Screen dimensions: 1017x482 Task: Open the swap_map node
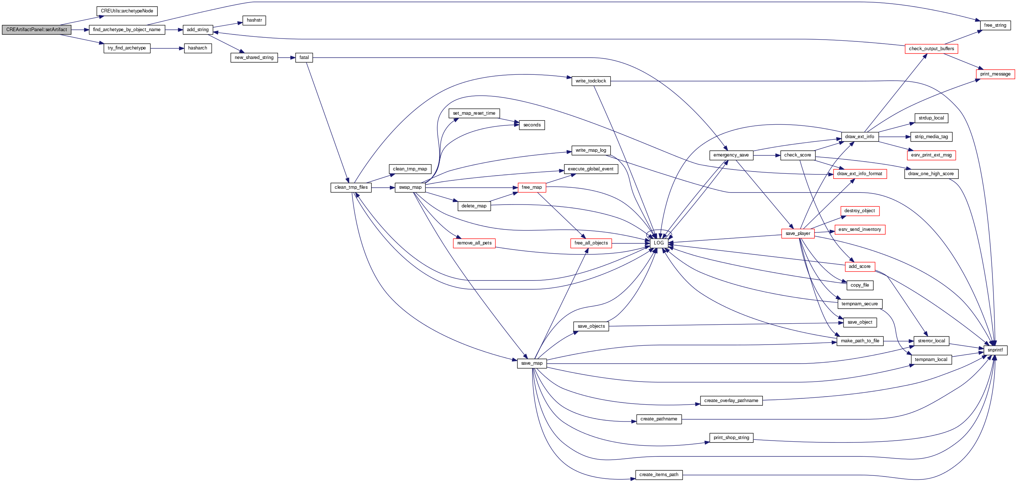(410, 187)
